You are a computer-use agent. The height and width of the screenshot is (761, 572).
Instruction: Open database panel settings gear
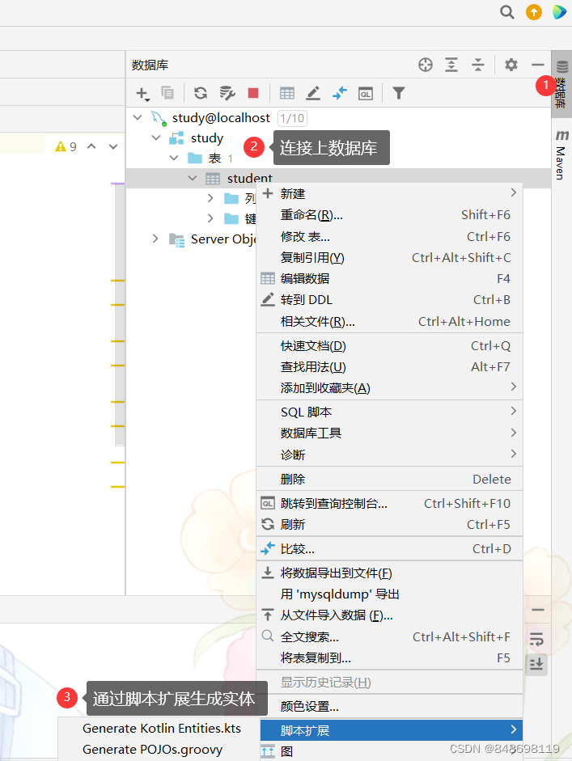(x=511, y=65)
